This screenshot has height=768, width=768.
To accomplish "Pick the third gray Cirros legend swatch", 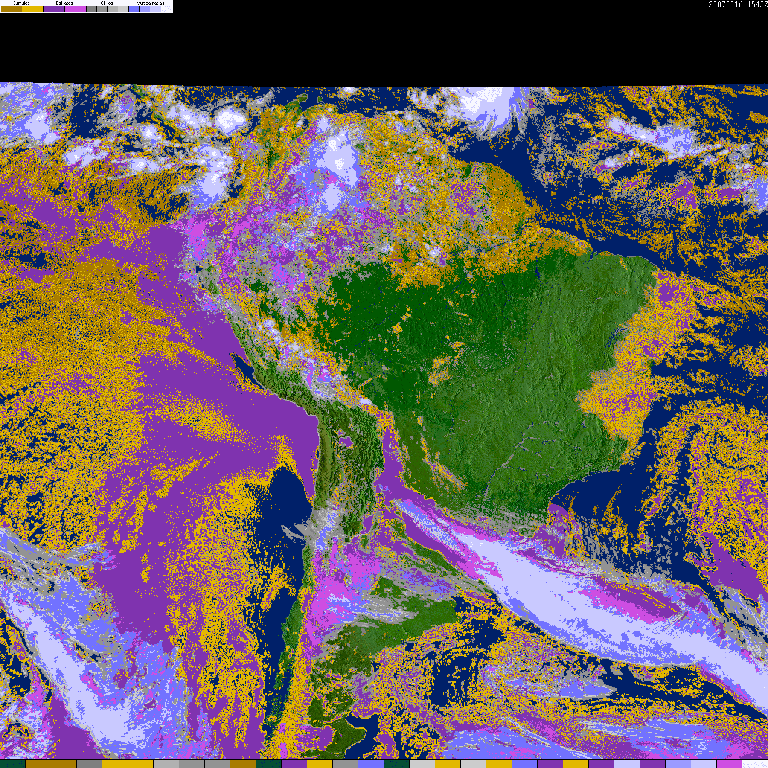I will coord(113,9).
